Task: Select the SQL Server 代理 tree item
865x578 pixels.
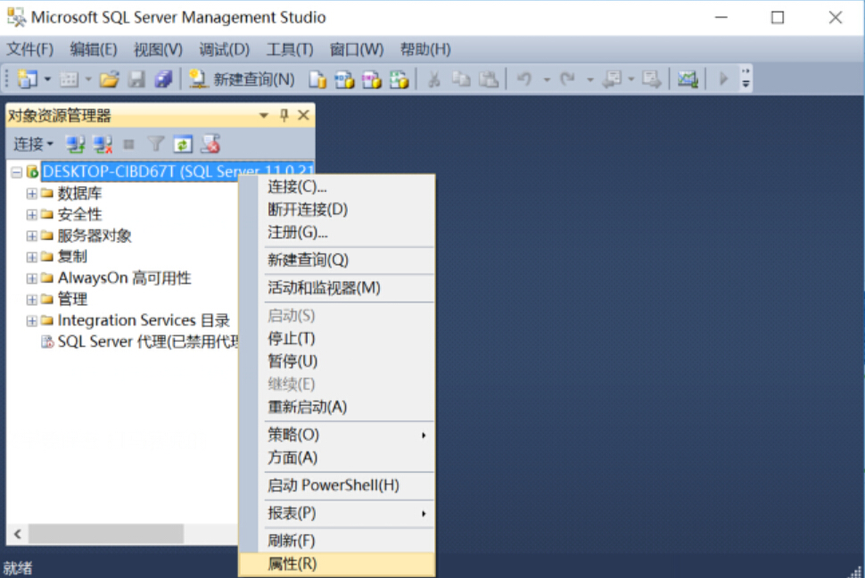Action: point(147,342)
